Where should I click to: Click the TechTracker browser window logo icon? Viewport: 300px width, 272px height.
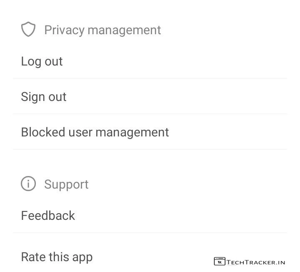point(219,262)
